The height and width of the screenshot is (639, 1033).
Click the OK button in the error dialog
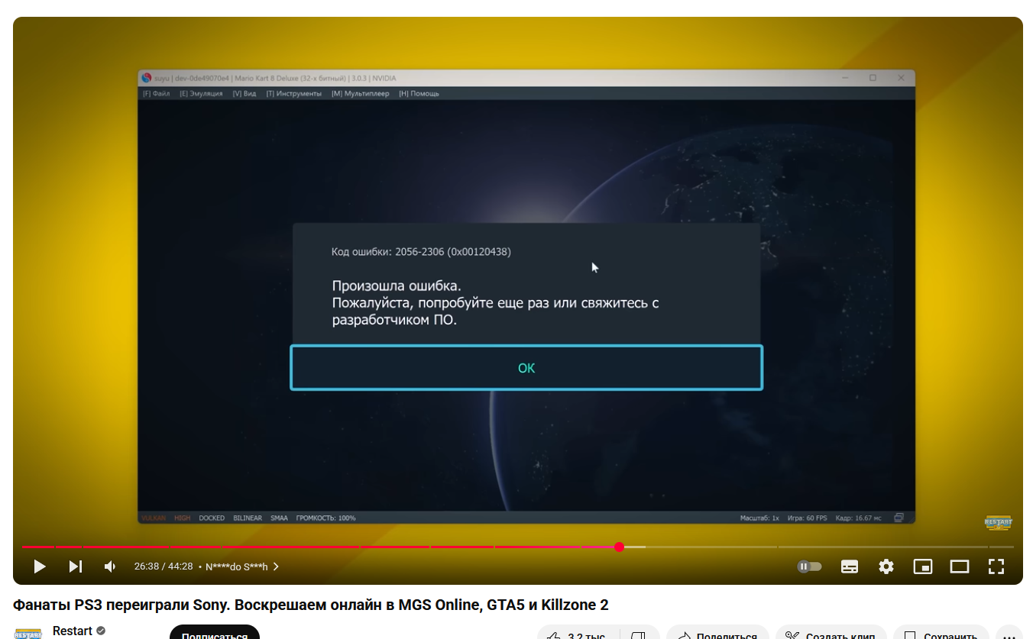click(526, 368)
